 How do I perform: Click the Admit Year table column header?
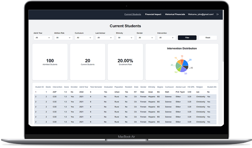[83, 87]
